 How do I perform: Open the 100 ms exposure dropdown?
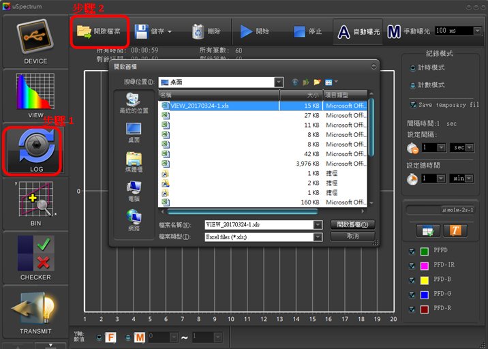pyautogui.click(x=477, y=31)
